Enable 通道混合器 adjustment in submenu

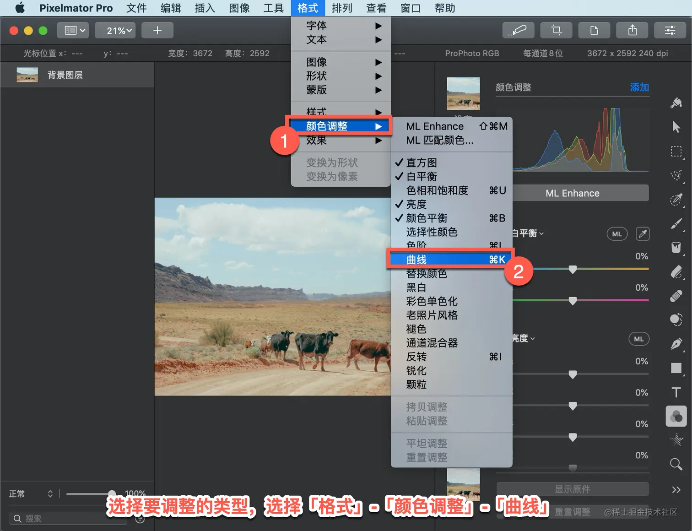pyautogui.click(x=451, y=343)
